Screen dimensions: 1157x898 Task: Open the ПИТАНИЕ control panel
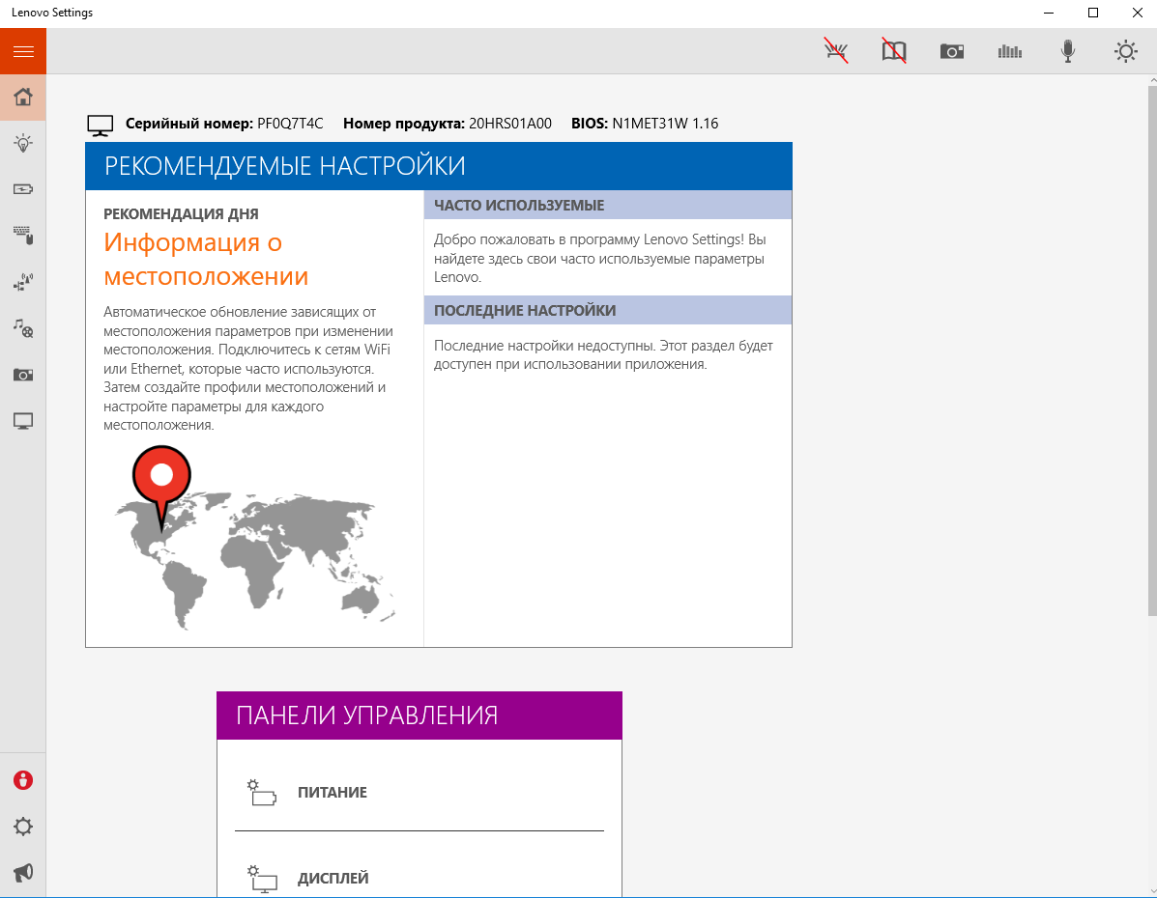[x=419, y=793]
